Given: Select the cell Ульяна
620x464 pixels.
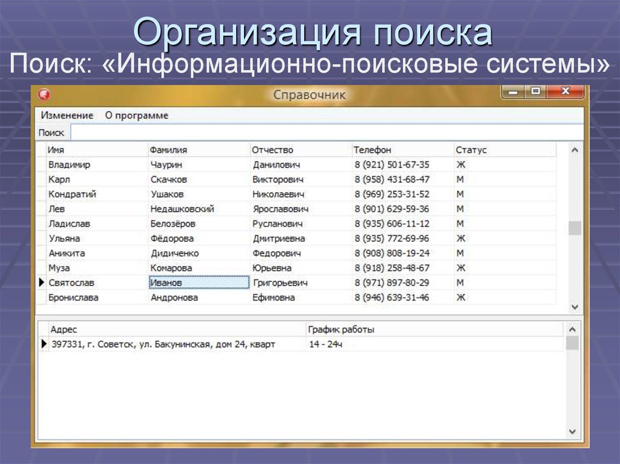Looking at the screenshot, I should point(97,238).
